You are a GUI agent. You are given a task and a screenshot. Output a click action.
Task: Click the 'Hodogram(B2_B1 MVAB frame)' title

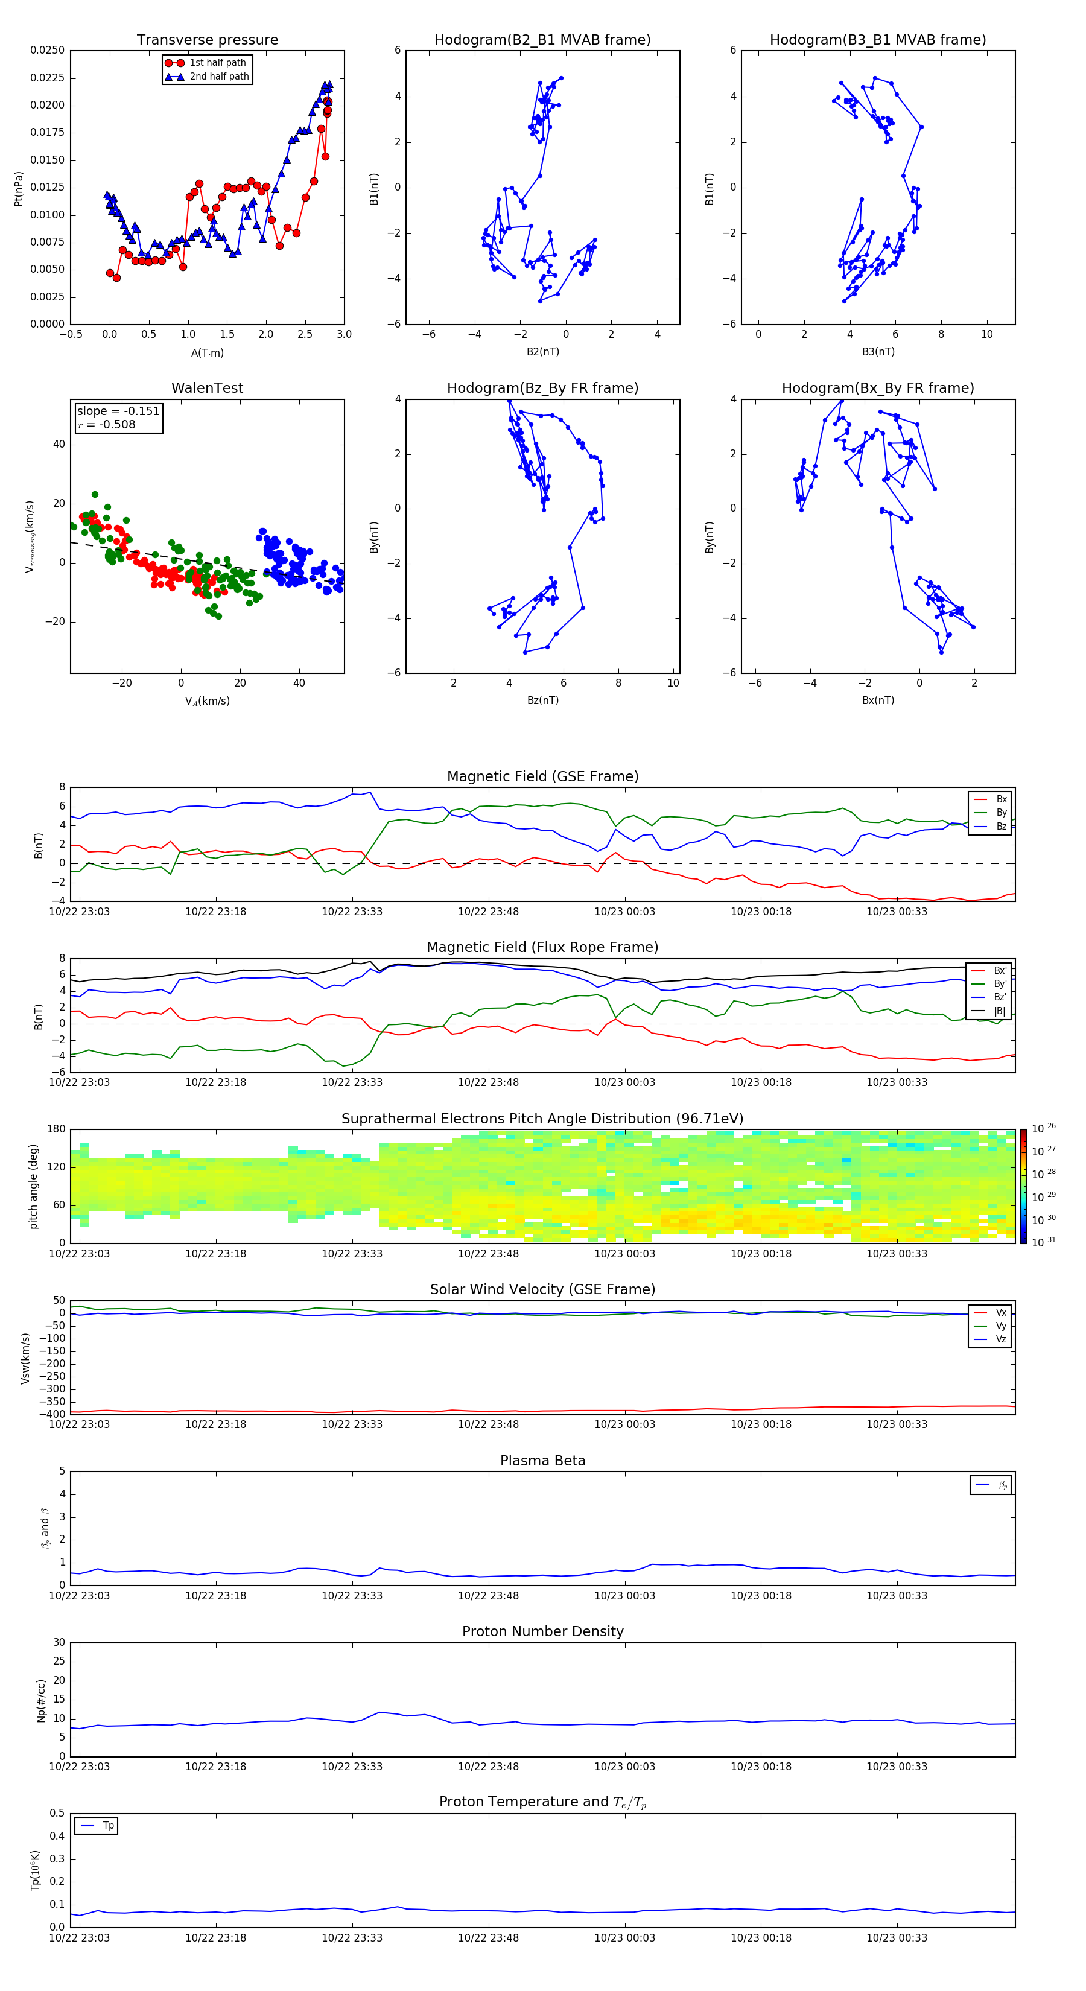click(542, 39)
